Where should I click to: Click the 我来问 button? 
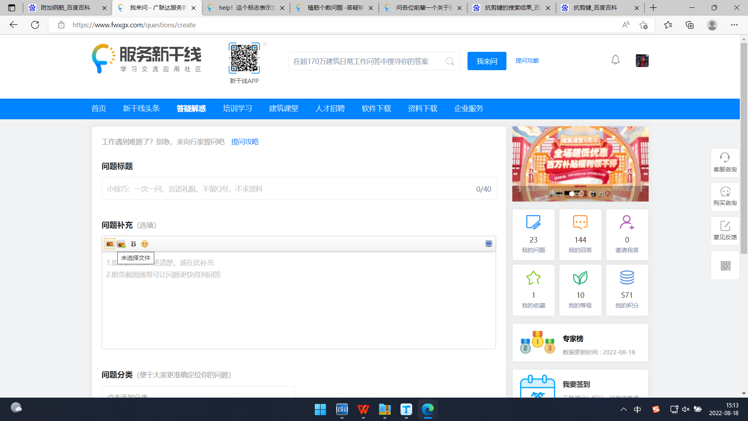tap(487, 61)
